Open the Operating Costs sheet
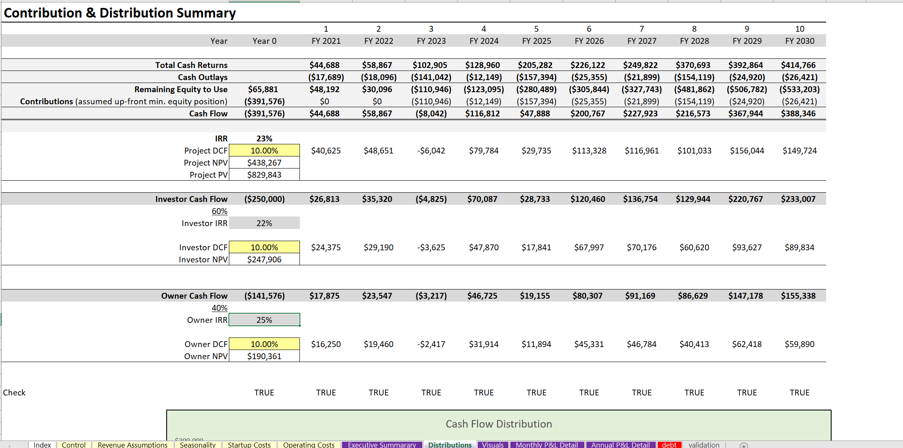903x448 pixels. 308,445
